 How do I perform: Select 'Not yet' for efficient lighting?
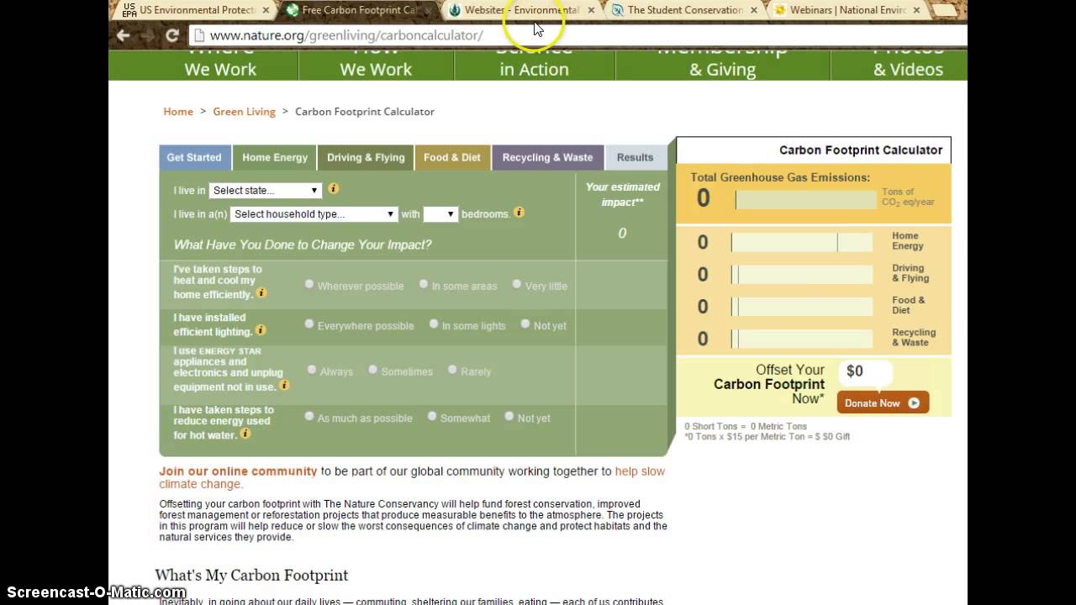525,324
